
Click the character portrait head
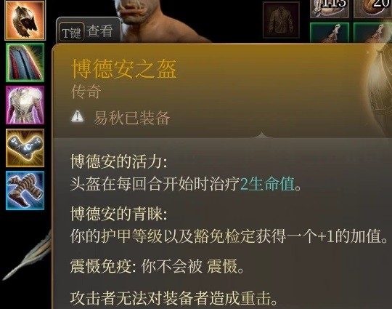click(x=142, y=14)
